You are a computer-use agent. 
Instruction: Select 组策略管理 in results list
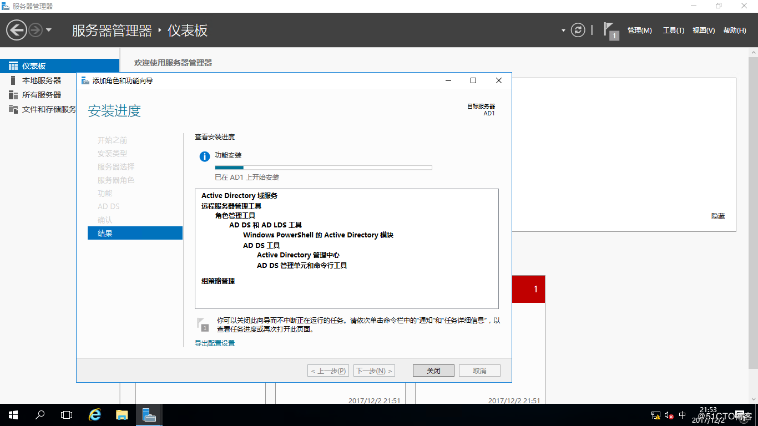click(218, 281)
